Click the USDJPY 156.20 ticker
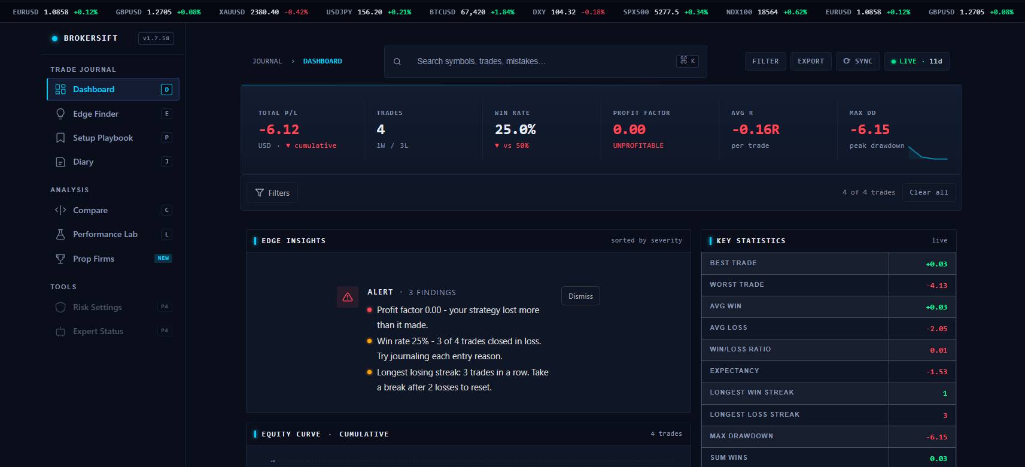 click(369, 12)
